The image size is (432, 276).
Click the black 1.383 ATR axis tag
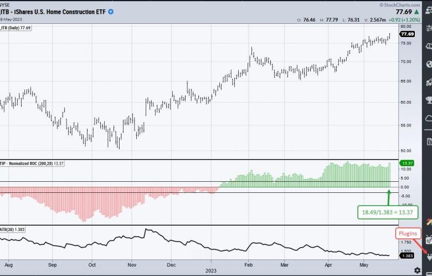click(407, 255)
